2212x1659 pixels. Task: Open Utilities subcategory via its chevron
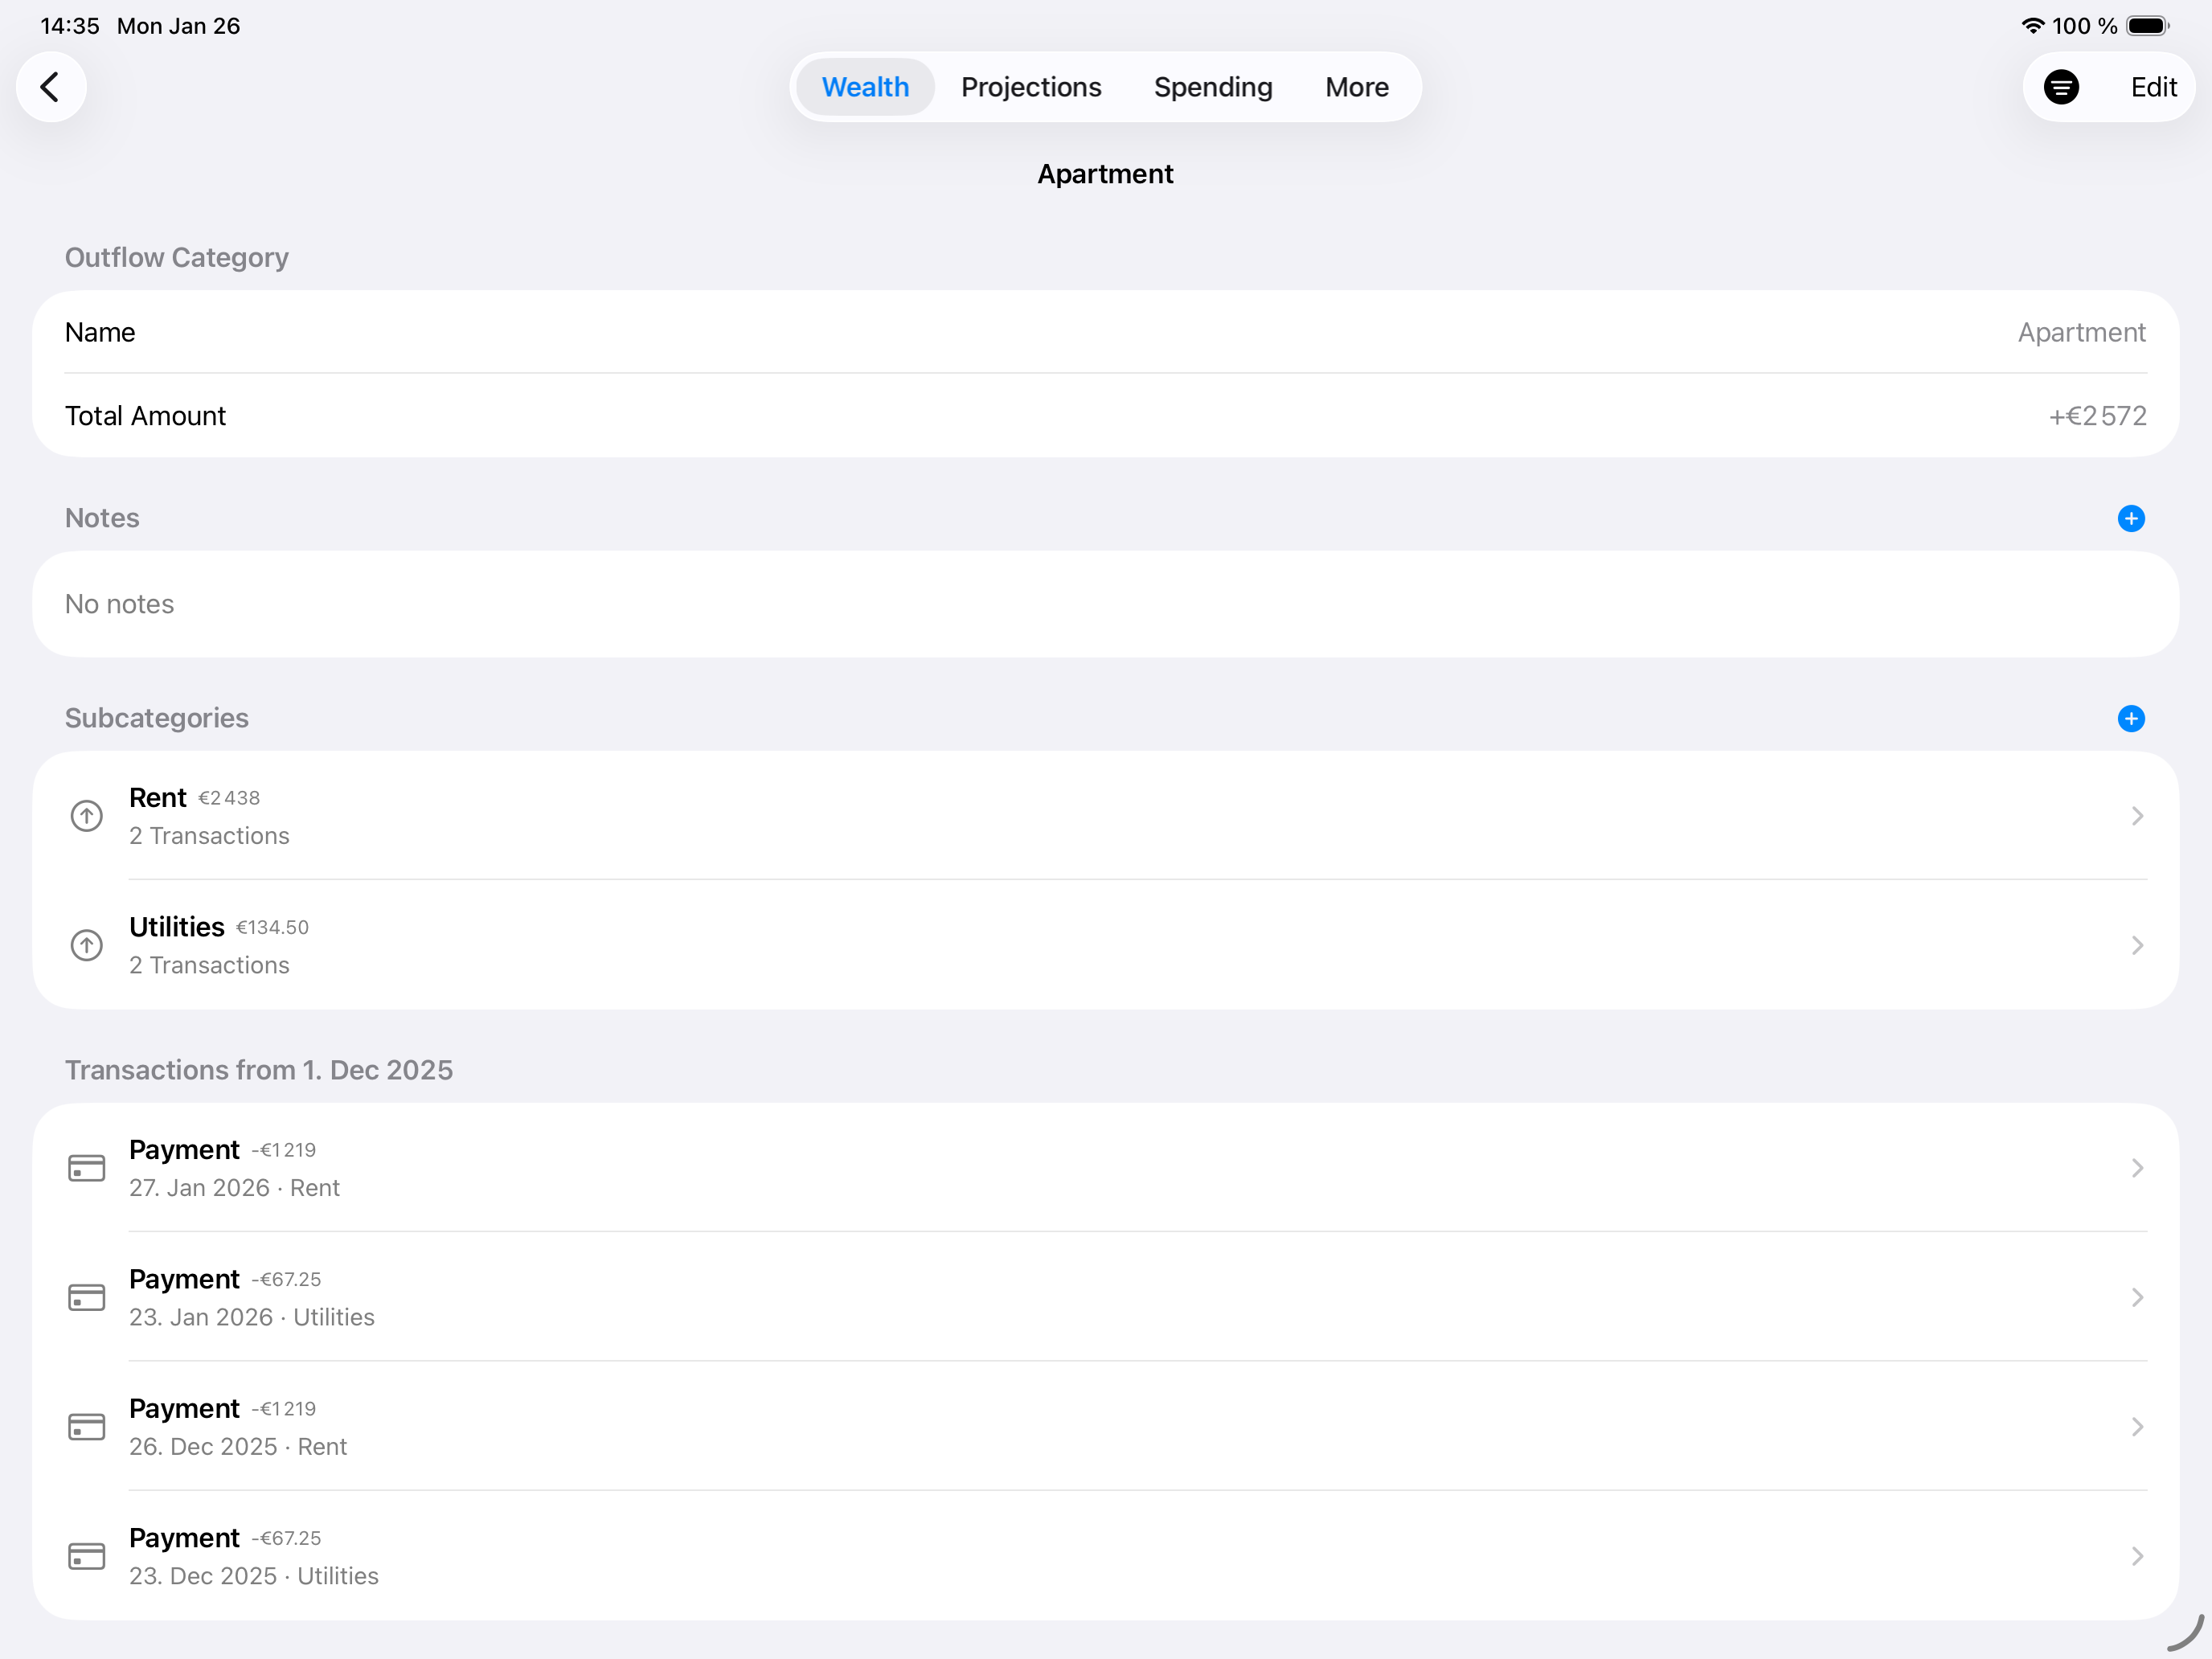2137,945
